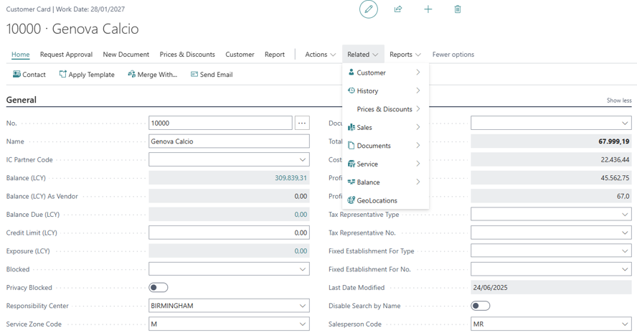Click the icon beside Balance menu entry
Image resolution: width=637 pixels, height=336 pixels.
coord(351,182)
